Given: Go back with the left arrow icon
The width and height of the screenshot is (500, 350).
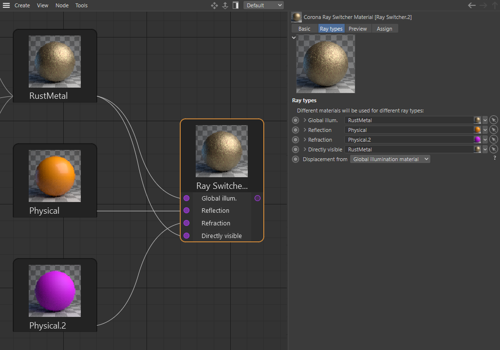Looking at the screenshot, I should coord(472,5).
